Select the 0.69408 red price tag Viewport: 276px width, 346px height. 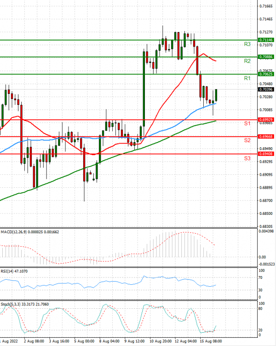tap(266, 154)
